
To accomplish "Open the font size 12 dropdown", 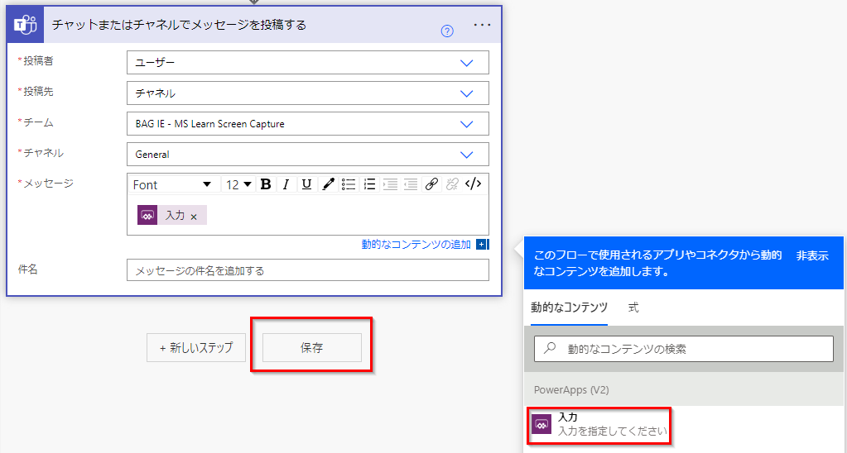I will point(238,184).
